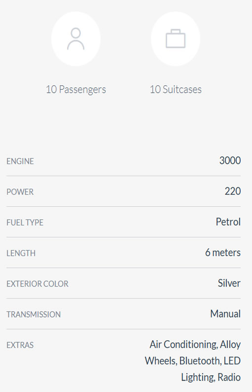Click the Wheels, Bluetooth, LED text line

point(192,361)
